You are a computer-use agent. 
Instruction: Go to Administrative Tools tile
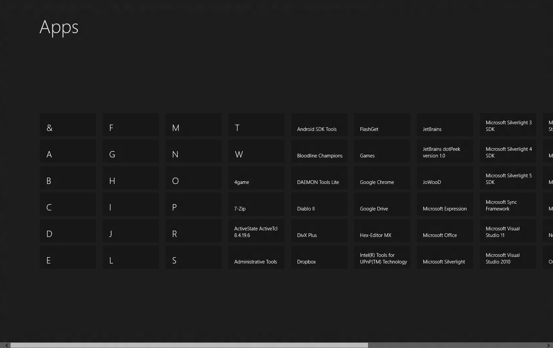[256, 257]
